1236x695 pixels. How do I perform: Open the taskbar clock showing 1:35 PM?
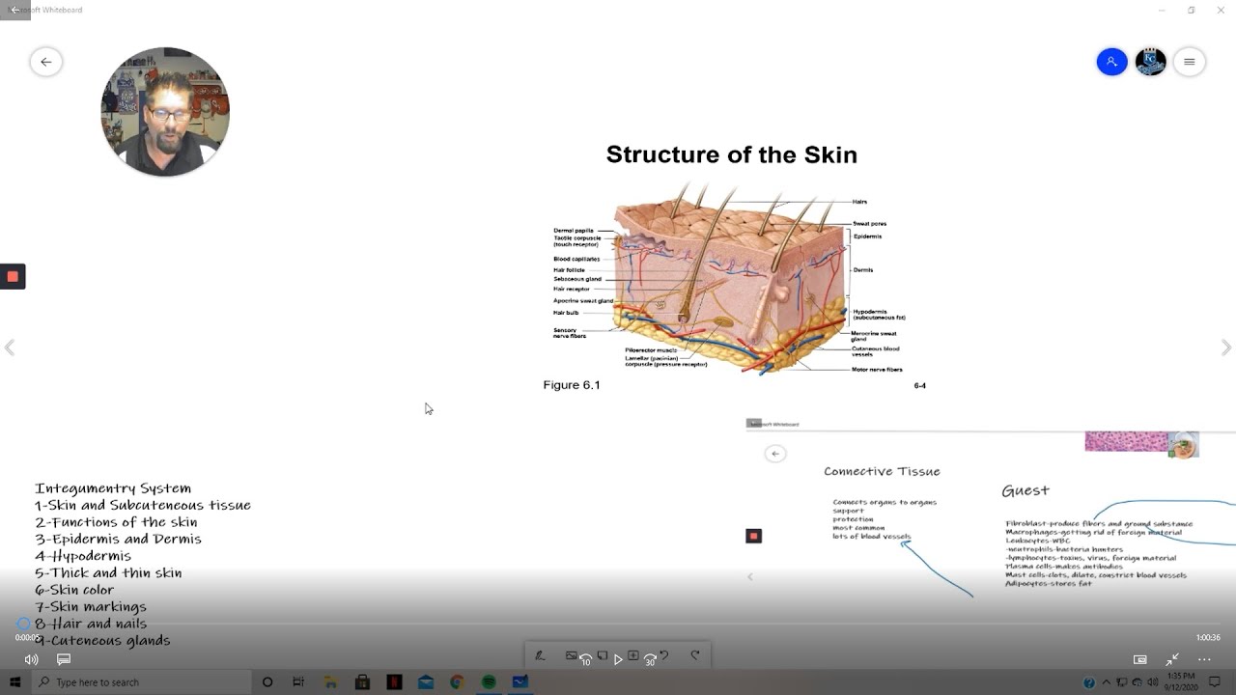pyautogui.click(x=1181, y=682)
